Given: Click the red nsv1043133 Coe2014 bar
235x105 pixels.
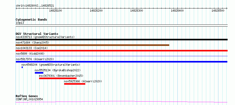Looking at the screenshot, I should 121,51.
